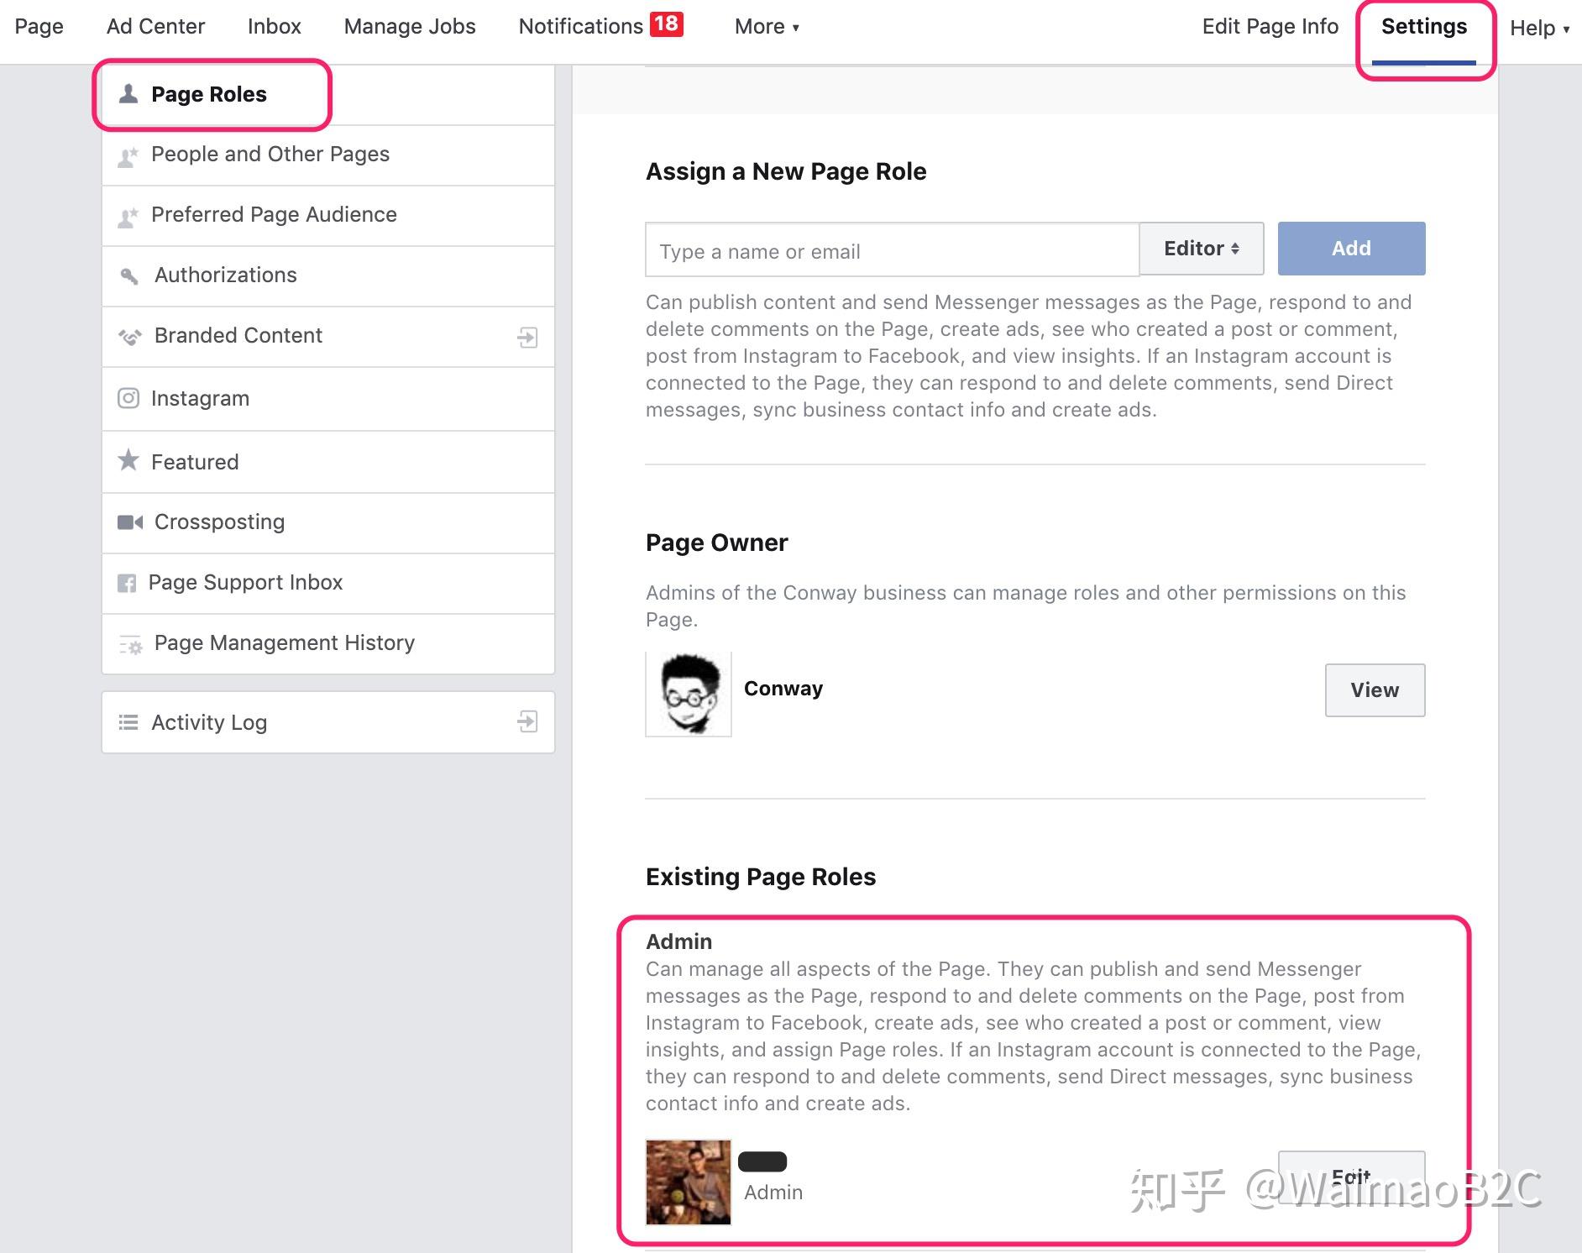The width and height of the screenshot is (1582, 1253).
Task: Open Page Management History
Action: (x=328, y=644)
